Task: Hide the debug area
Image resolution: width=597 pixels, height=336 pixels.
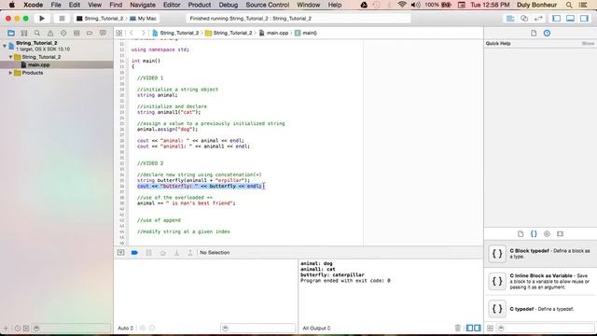Action: (120, 253)
